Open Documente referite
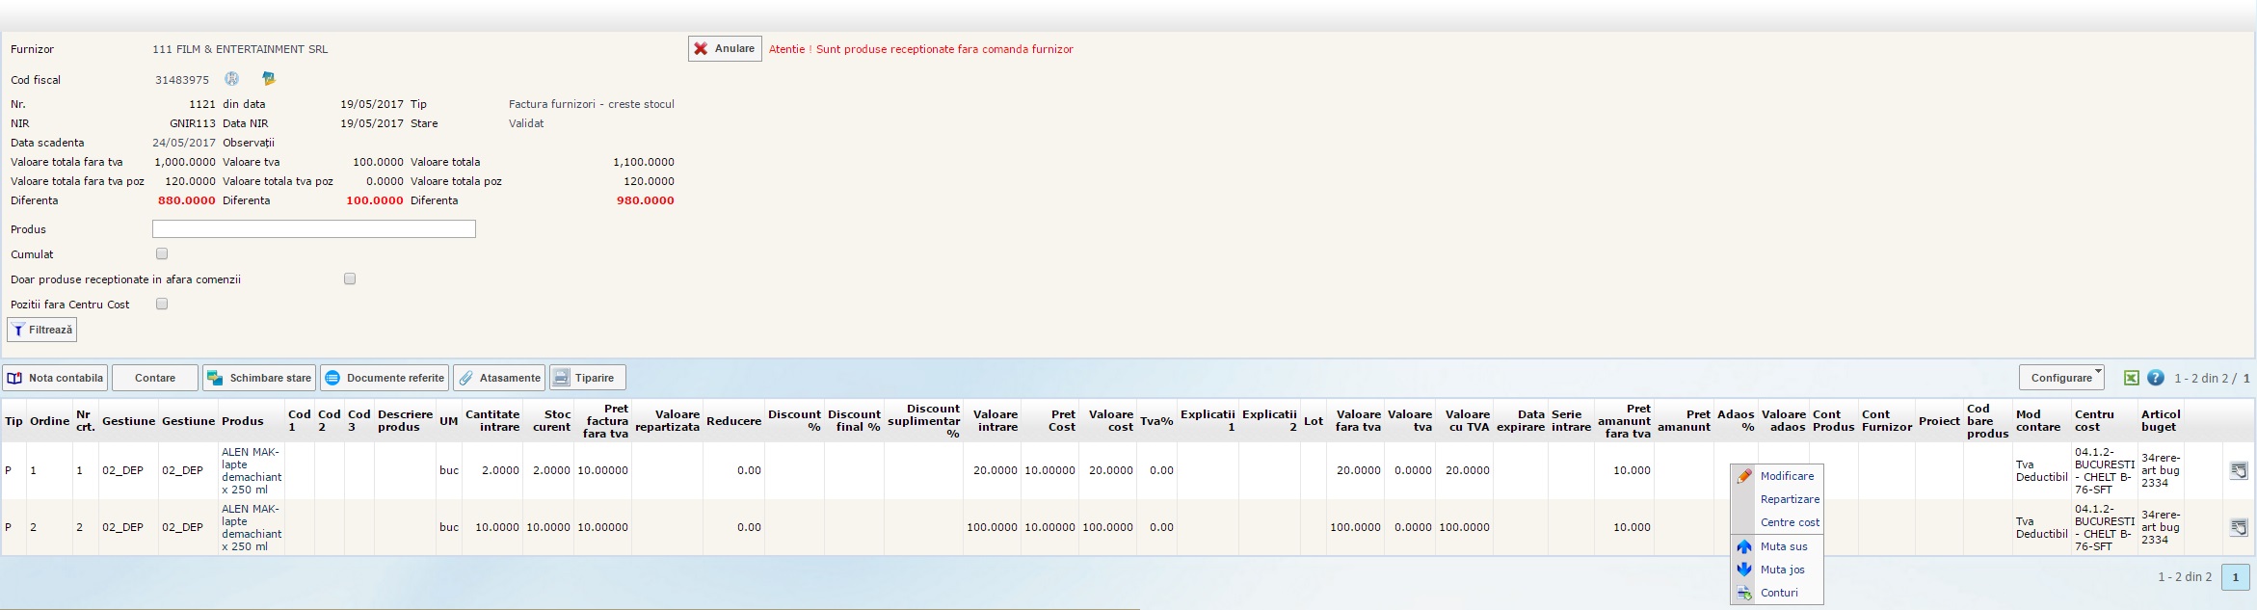Viewport: 2257px width, 610px height. tap(385, 378)
